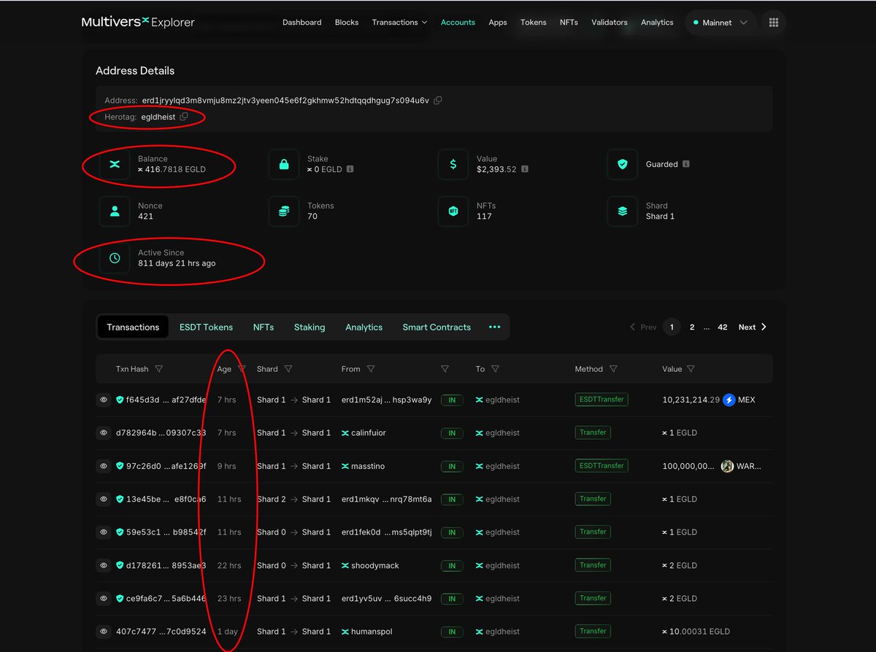This screenshot has height=652, width=876.
Task: Open Apps in top navigation
Action: point(498,23)
